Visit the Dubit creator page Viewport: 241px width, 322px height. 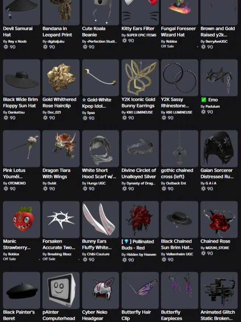coord(52,183)
